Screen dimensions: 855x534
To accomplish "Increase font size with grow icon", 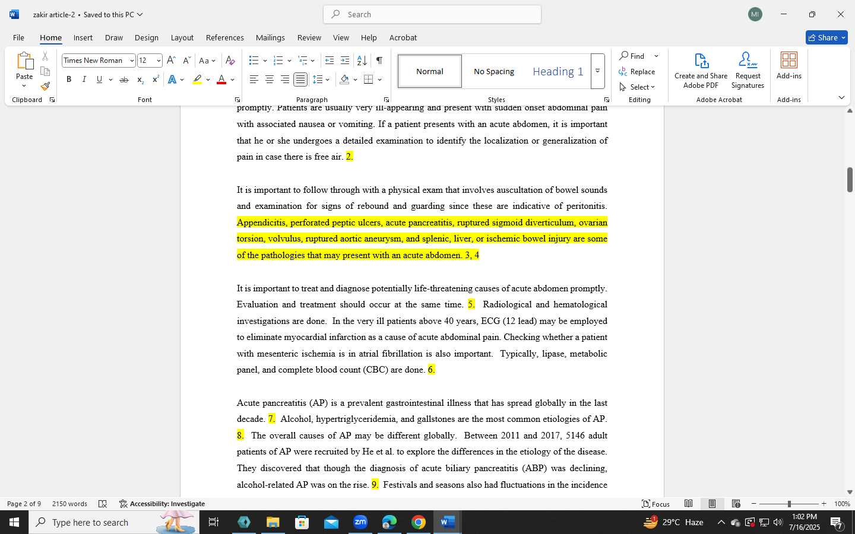I will pos(171,61).
